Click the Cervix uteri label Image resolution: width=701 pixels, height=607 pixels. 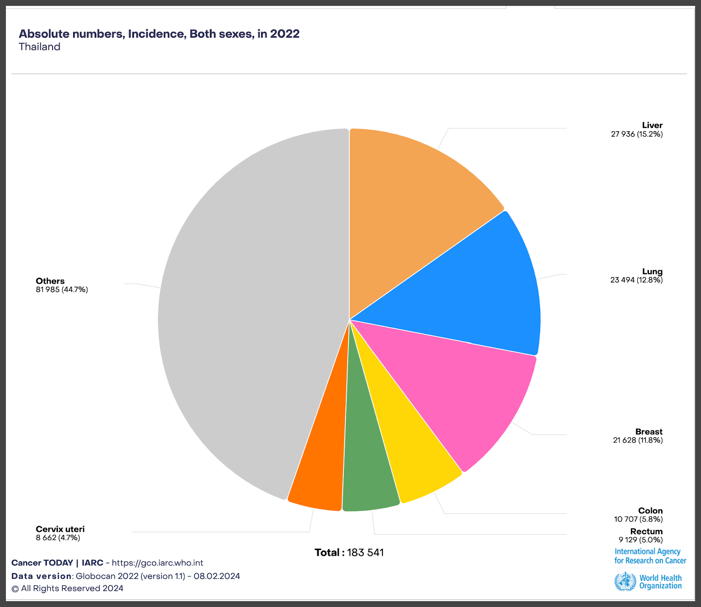(x=60, y=529)
